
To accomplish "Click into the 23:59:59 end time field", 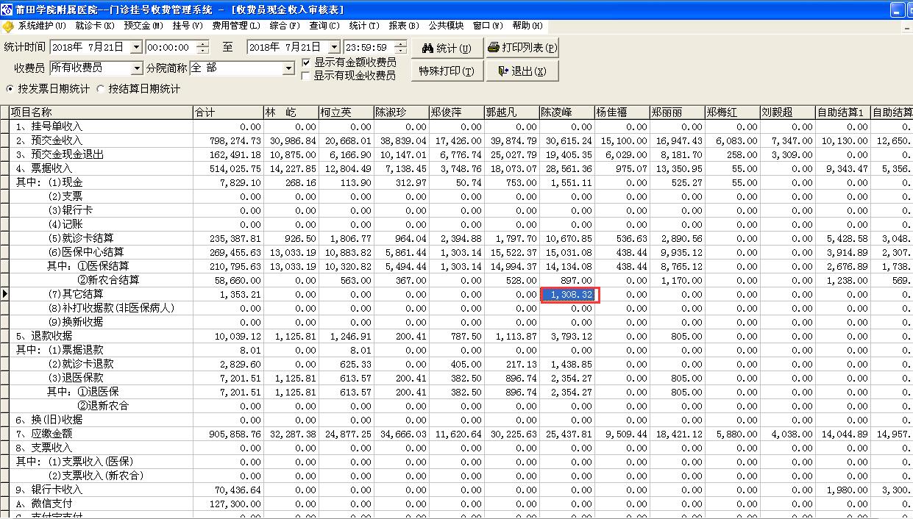I will 369,48.
